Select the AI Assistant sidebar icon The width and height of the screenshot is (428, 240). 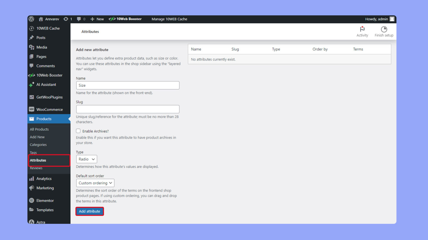pos(31,85)
